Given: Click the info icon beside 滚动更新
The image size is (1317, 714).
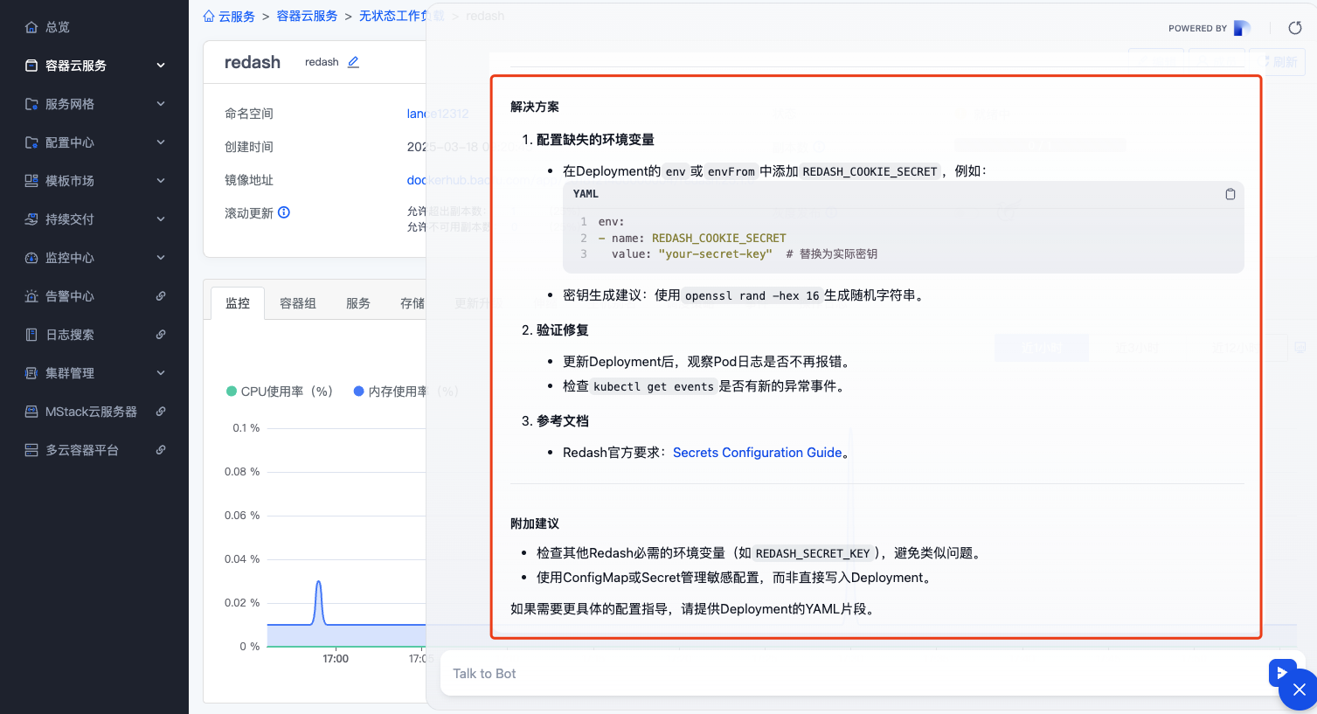Looking at the screenshot, I should point(284,212).
